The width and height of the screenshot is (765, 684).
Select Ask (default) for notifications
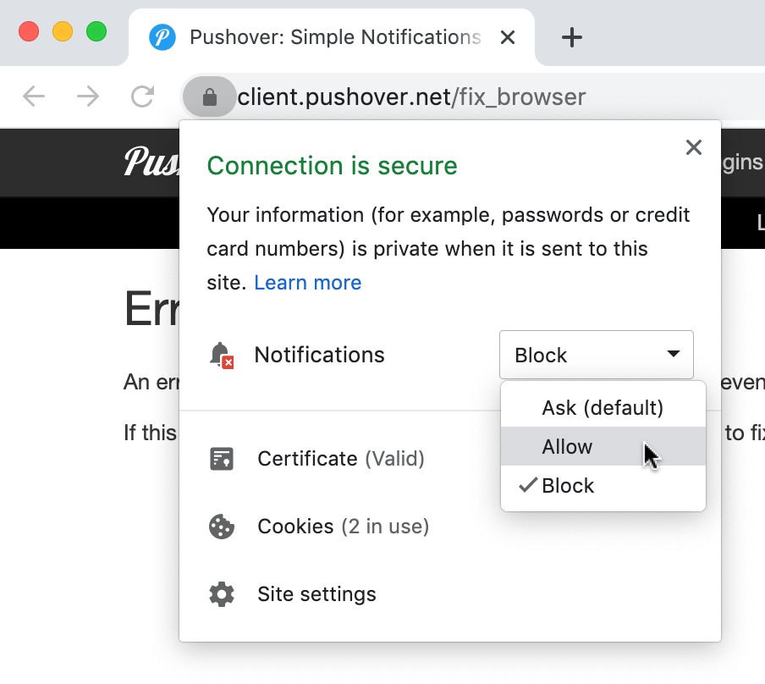click(x=603, y=407)
